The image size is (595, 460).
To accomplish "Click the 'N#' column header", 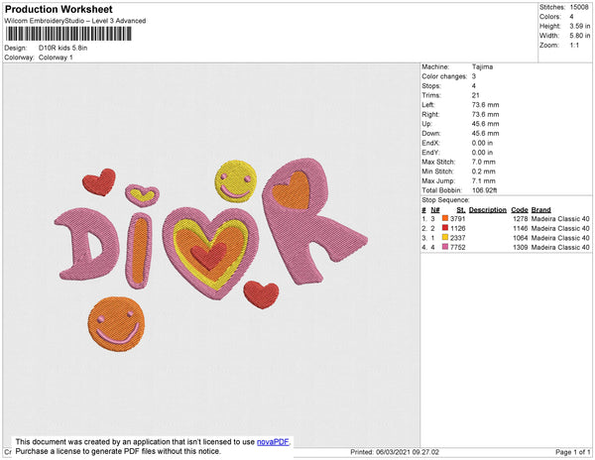I will click(x=435, y=210).
